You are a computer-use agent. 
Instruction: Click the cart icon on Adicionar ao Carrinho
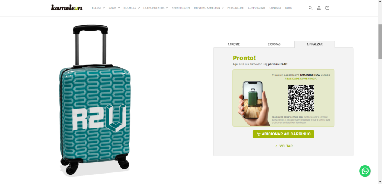(x=259, y=134)
